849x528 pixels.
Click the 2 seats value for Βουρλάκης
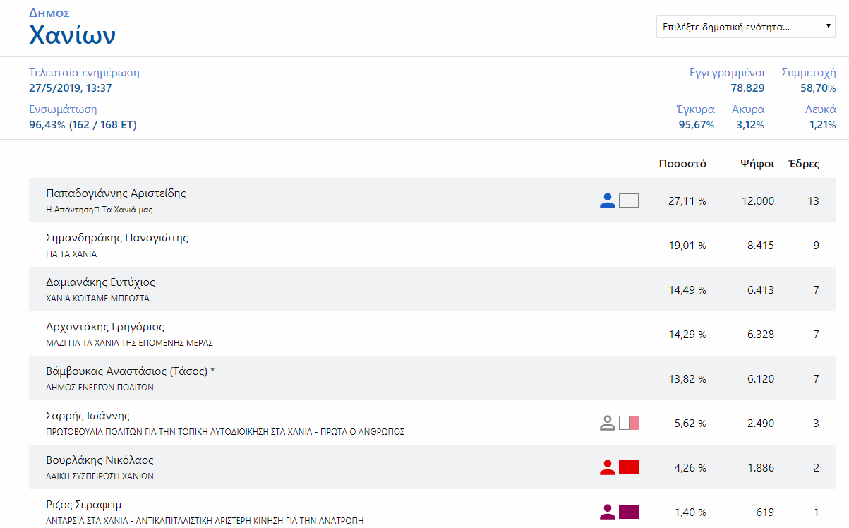[x=817, y=468]
